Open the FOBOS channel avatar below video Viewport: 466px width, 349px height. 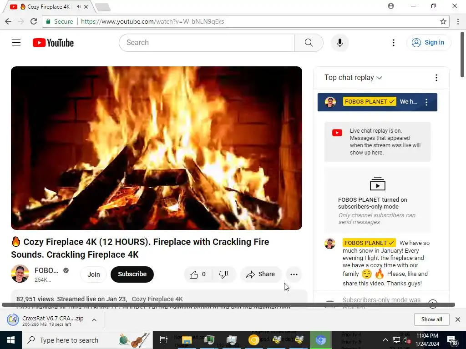(x=20, y=274)
